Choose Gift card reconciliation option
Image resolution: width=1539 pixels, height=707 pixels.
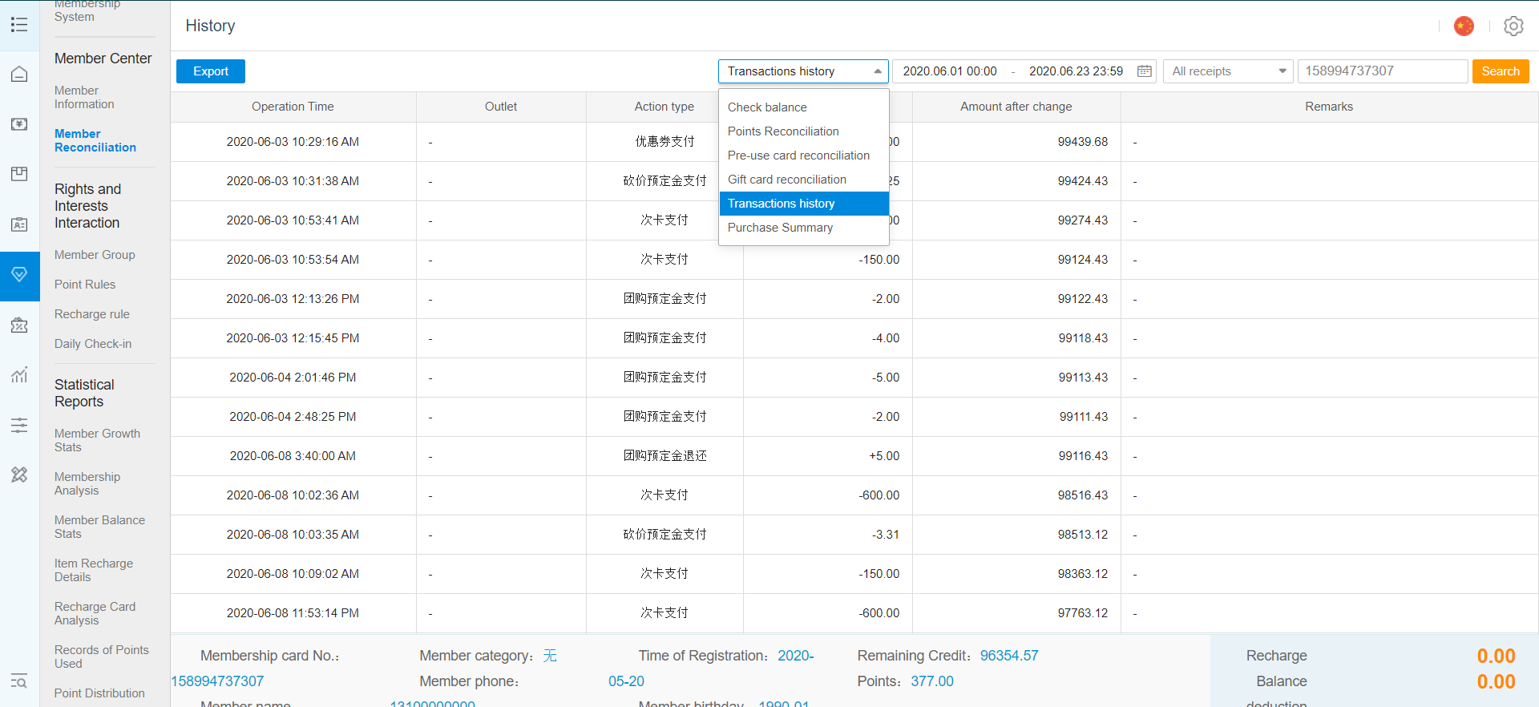[804, 180]
